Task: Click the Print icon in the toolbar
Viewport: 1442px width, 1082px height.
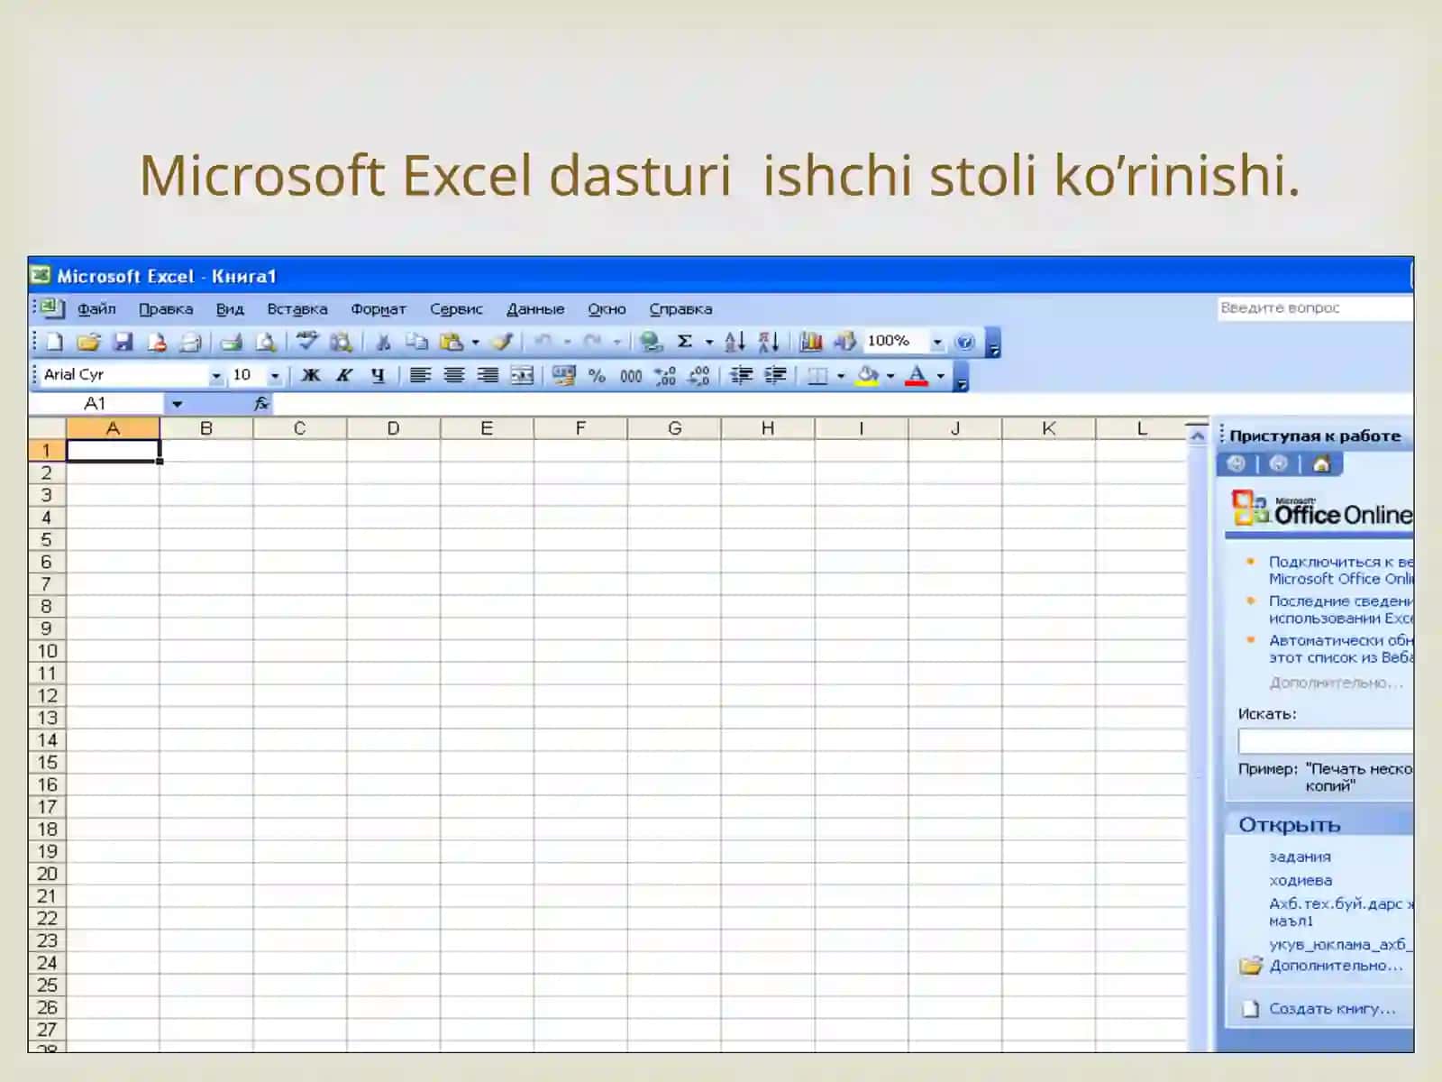Action: click(232, 342)
